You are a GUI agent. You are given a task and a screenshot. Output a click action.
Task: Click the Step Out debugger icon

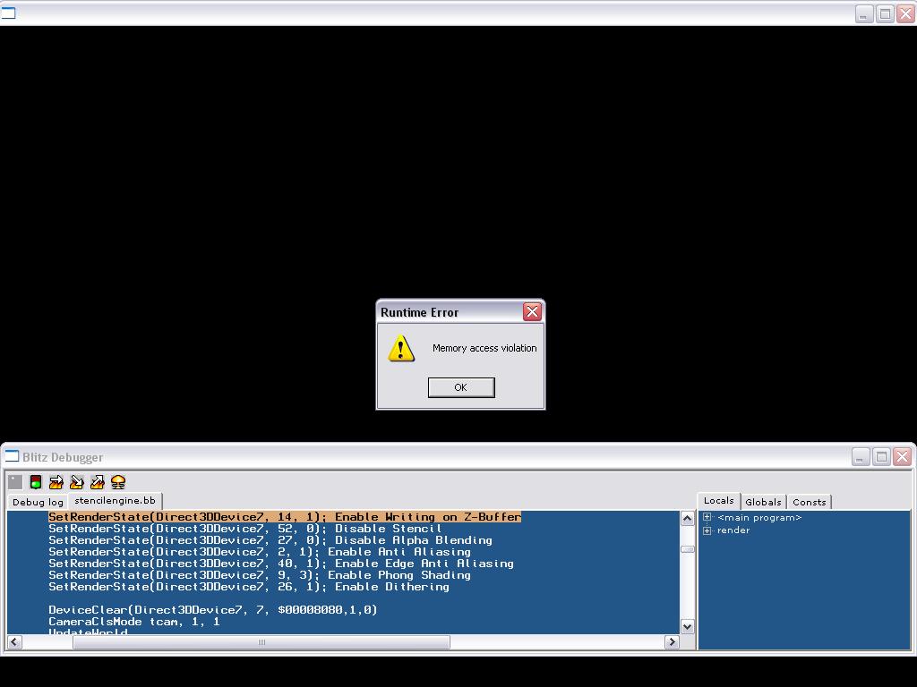[98, 482]
